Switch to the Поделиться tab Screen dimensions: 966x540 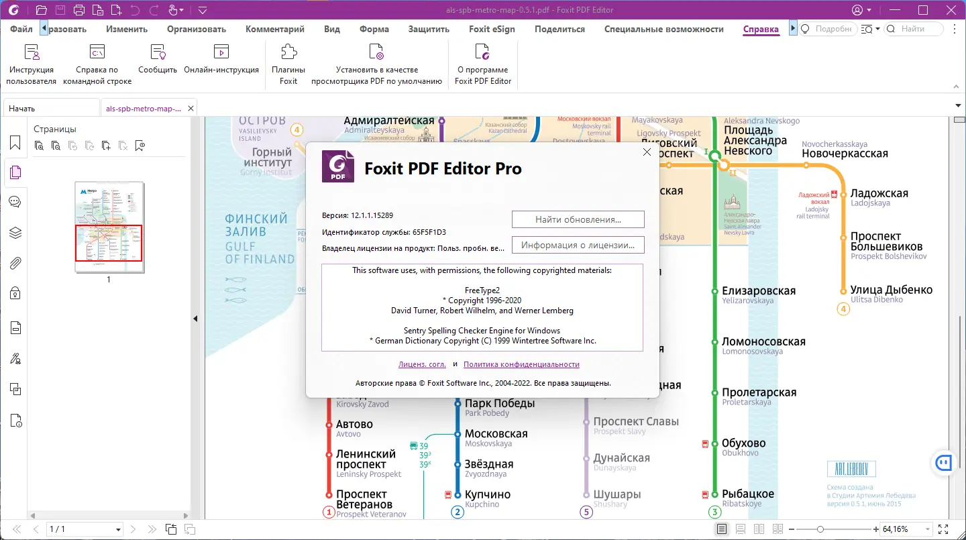[559, 29]
